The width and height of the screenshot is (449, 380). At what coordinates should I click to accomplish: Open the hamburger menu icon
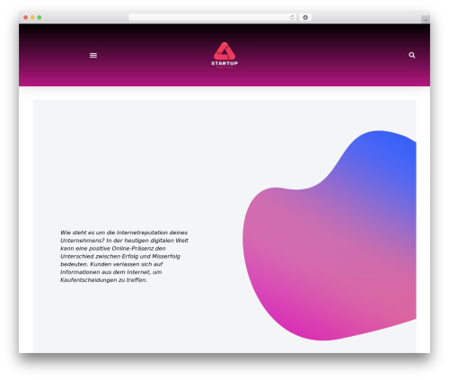pyautogui.click(x=93, y=55)
